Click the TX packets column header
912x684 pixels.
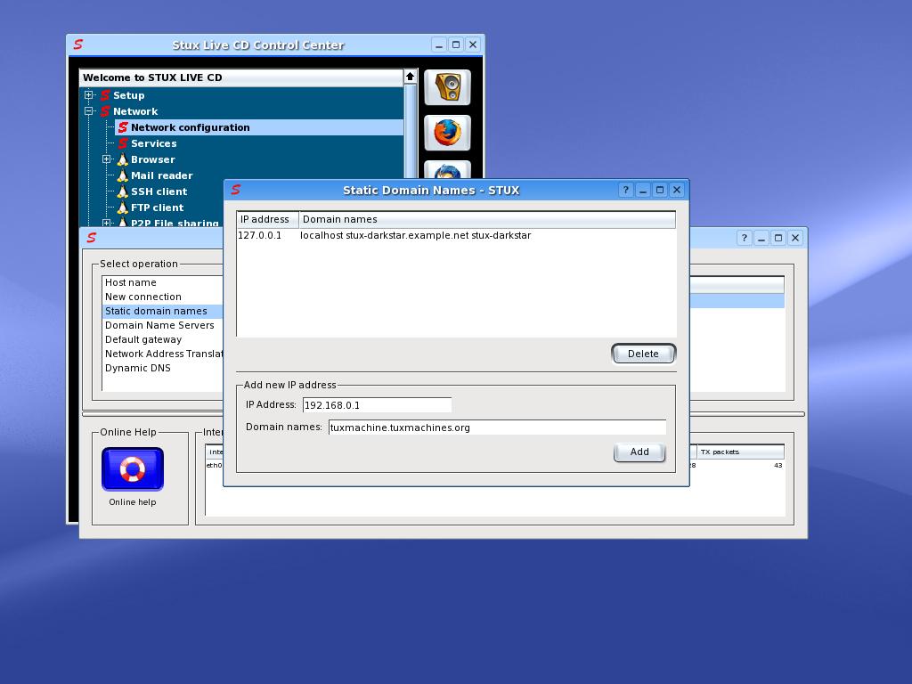coord(740,452)
